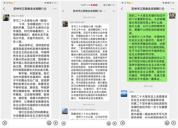The height and width of the screenshot is (128, 178).
Task: Open the emoji selector in the right chat
Action: 167,123
